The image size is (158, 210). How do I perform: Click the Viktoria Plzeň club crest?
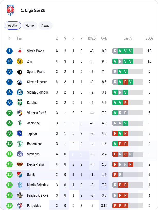coord(20,113)
